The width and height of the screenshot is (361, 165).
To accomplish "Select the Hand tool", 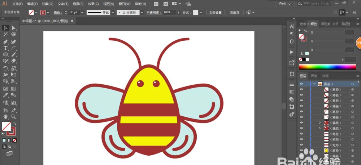I will point(6,116).
